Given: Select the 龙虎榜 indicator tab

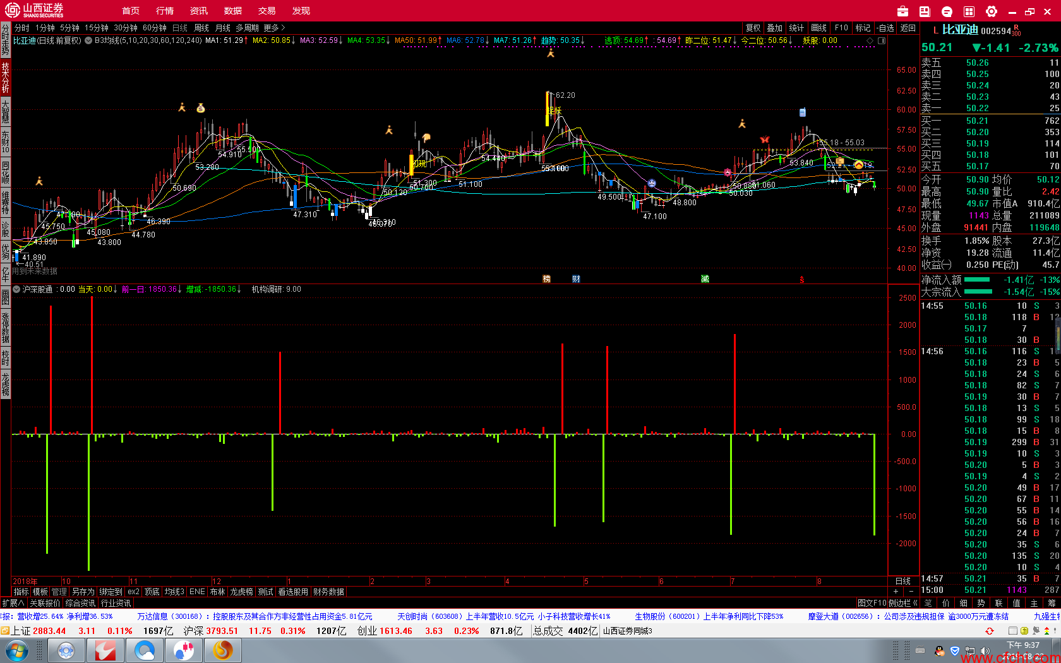Looking at the screenshot, I should pos(241,592).
